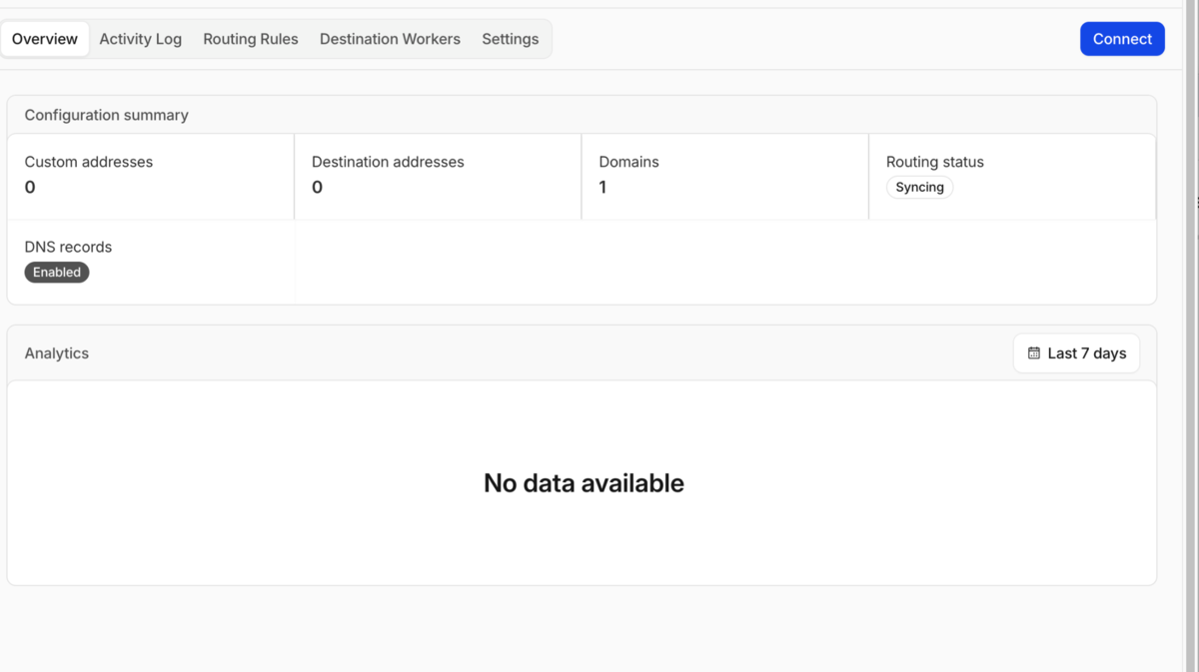Click the Domains label
This screenshot has height=672, width=1199.
(x=628, y=162)
